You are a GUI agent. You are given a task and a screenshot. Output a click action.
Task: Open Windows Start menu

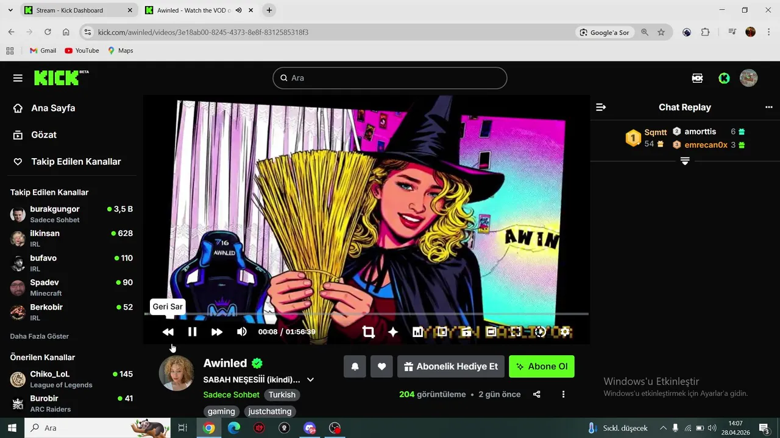12,428
